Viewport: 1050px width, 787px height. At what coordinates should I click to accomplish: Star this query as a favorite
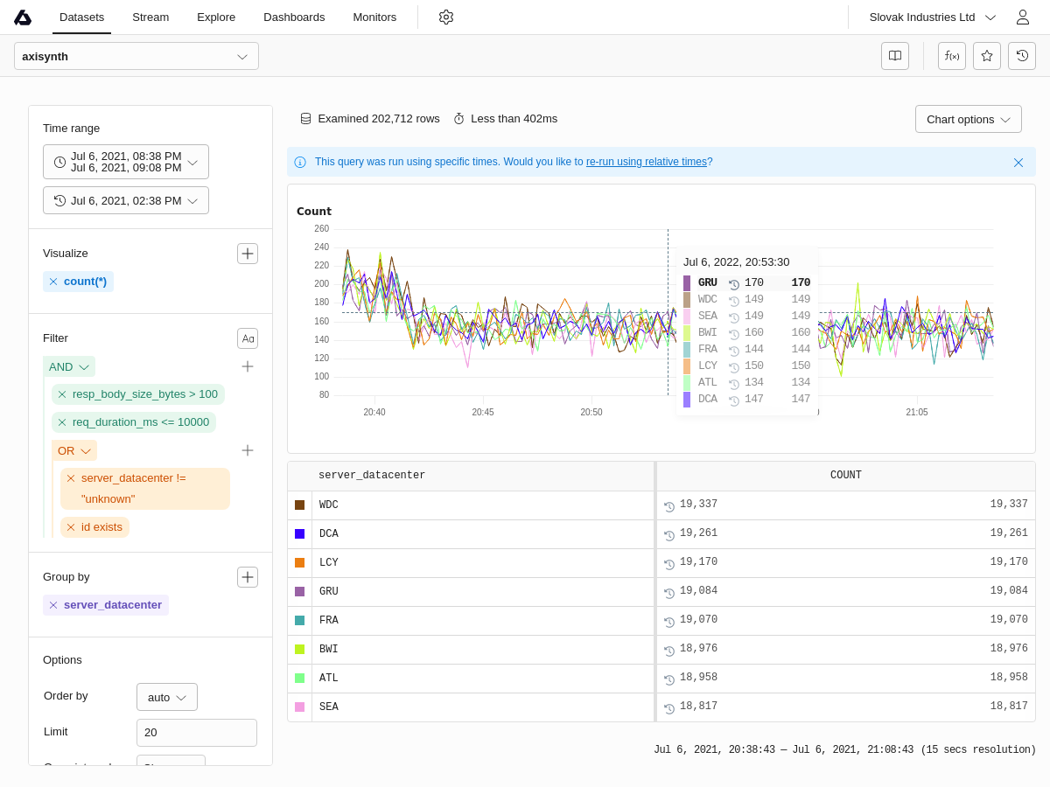coord(987,56)
